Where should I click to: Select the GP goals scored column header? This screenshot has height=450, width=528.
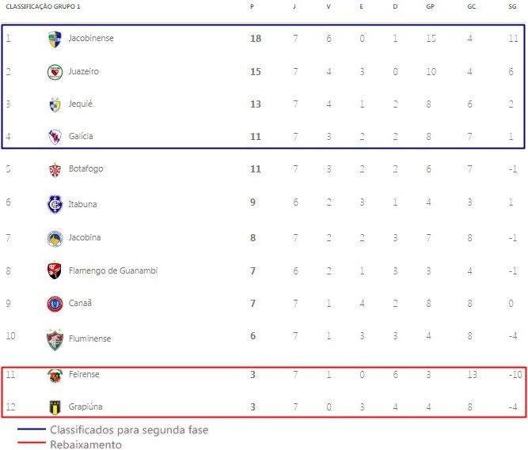point(430,6)
